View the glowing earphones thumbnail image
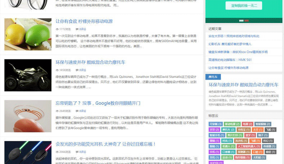Image resolution: width=284 pixels, height=164 pixels. click(x=28, y=152)
